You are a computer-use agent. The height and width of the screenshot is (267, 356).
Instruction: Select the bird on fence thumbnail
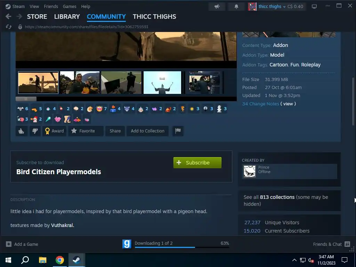pyautogui.click(x=38, y=82)
